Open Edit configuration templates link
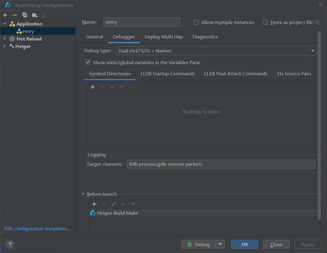This screenshot has width=327, height=253. pyautogui.click(x=37, y=229)
